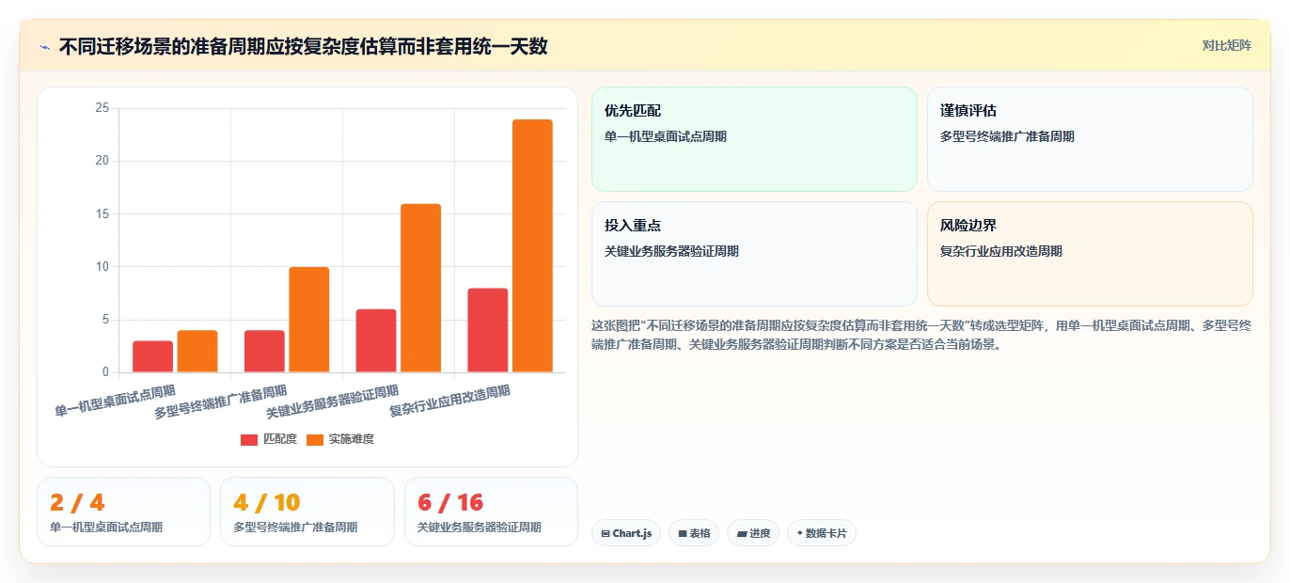Click the orange 实施难度 bar for 多型号终端推广准备周期

pos(309,320)
